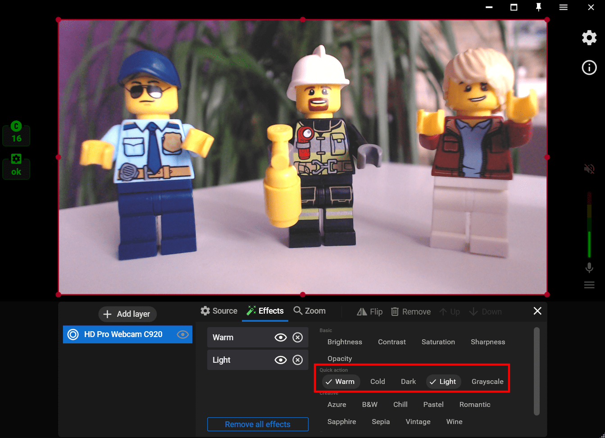Remove the Warm effect with X icon
Viewport: 605px width, 438px height.
(297, 338)
